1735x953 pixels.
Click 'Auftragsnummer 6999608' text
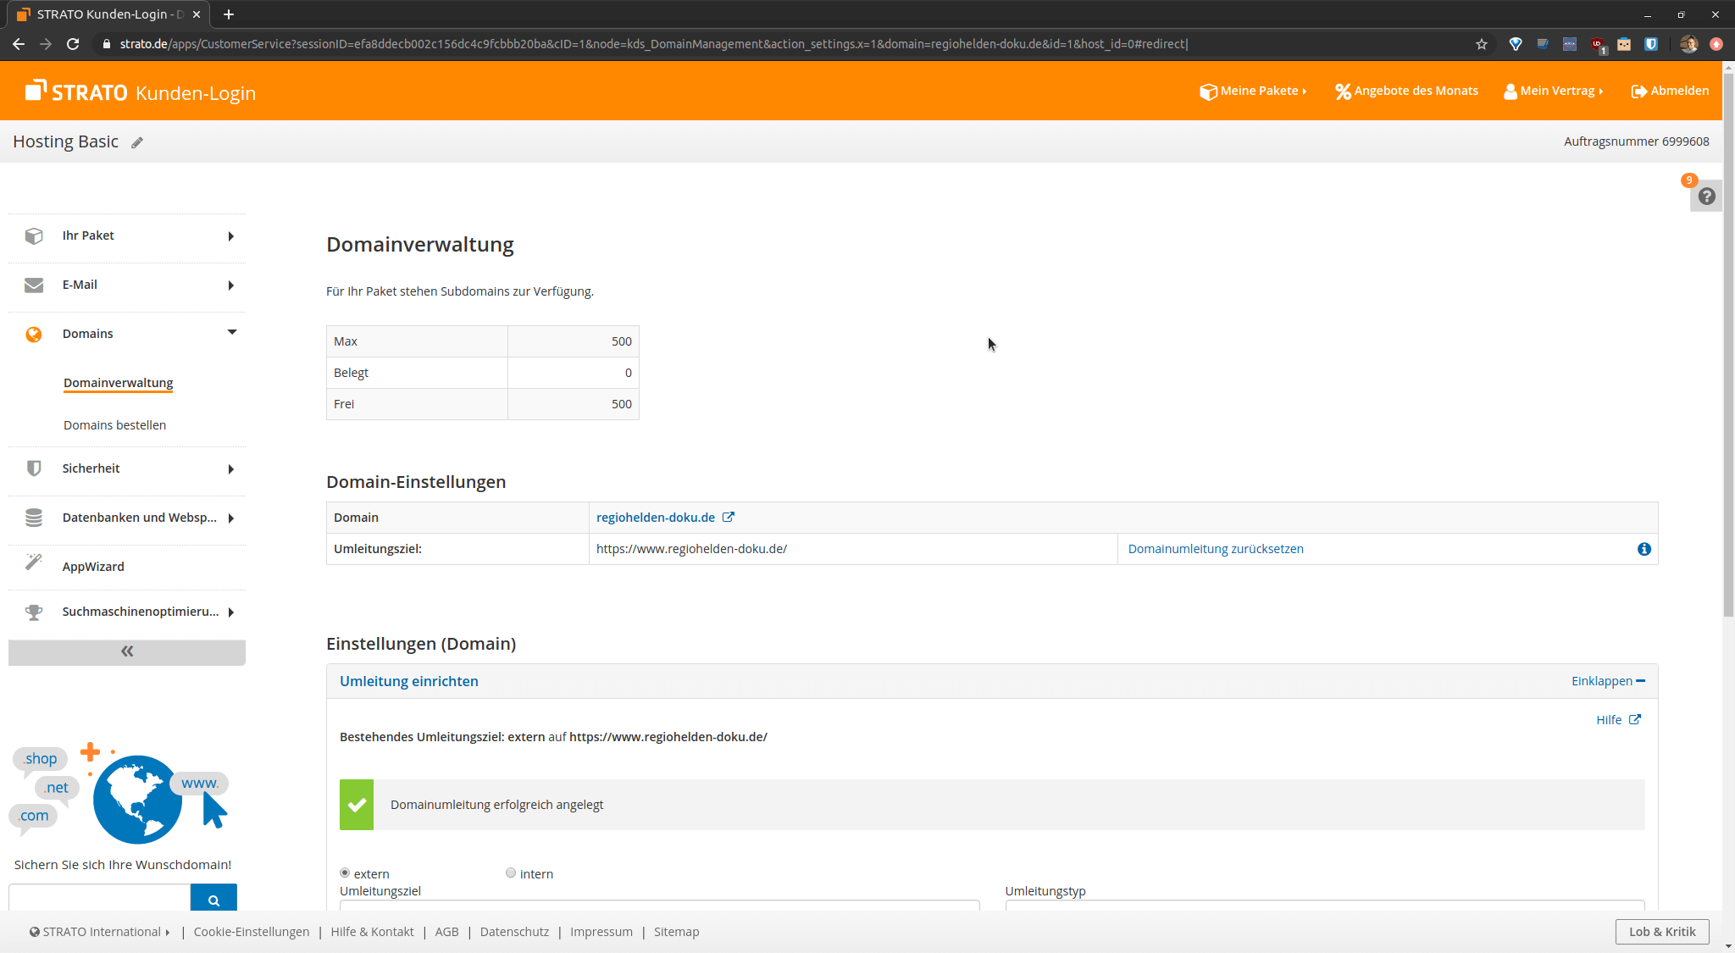click(x=1636, y=141)
